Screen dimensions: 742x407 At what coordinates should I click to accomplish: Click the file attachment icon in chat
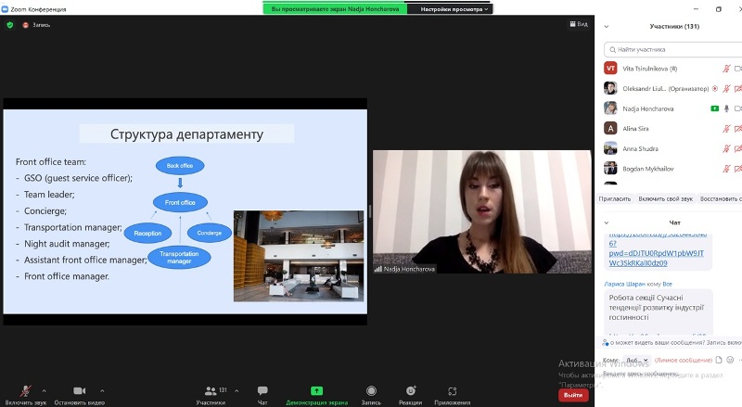pyautogui.click(x=718, y=360)
